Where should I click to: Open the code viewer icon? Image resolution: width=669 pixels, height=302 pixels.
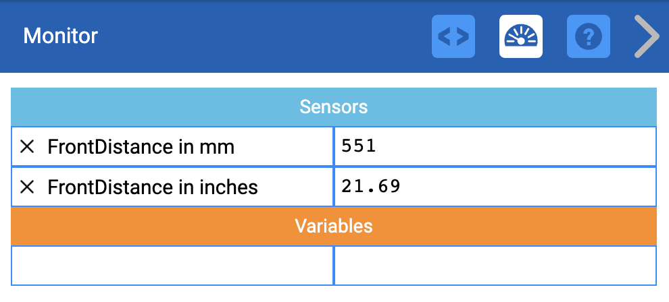(x=453, y=36)
